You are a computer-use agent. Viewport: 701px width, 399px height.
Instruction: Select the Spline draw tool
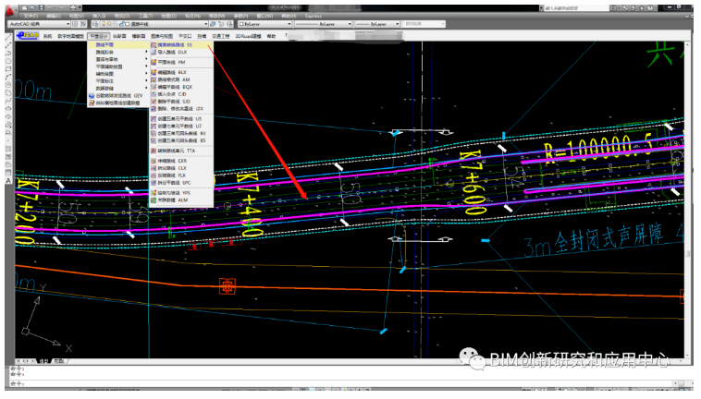(8, 101)
